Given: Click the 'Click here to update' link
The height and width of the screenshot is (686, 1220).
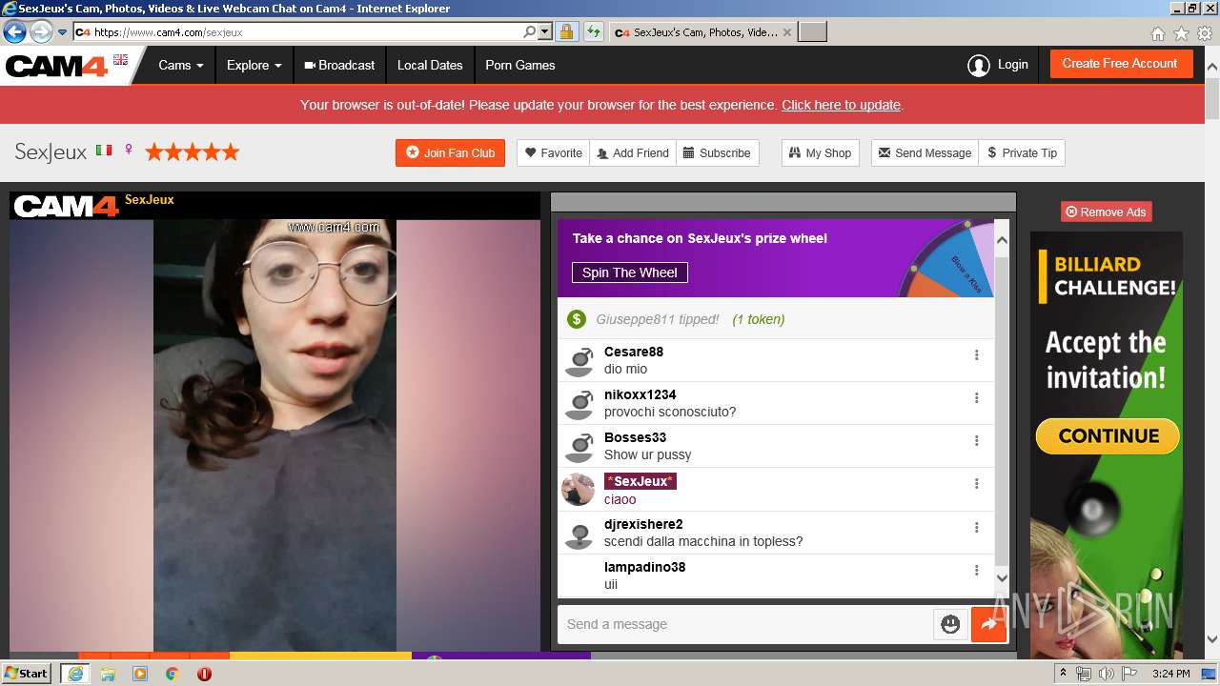Looking at the screenshot, I should (841, 105).
